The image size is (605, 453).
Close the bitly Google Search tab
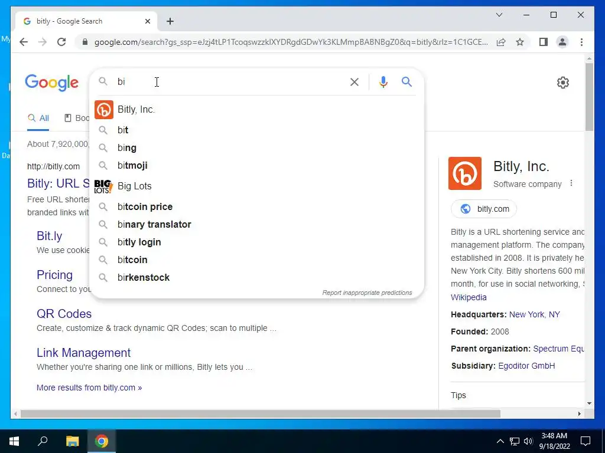[147, 22]
